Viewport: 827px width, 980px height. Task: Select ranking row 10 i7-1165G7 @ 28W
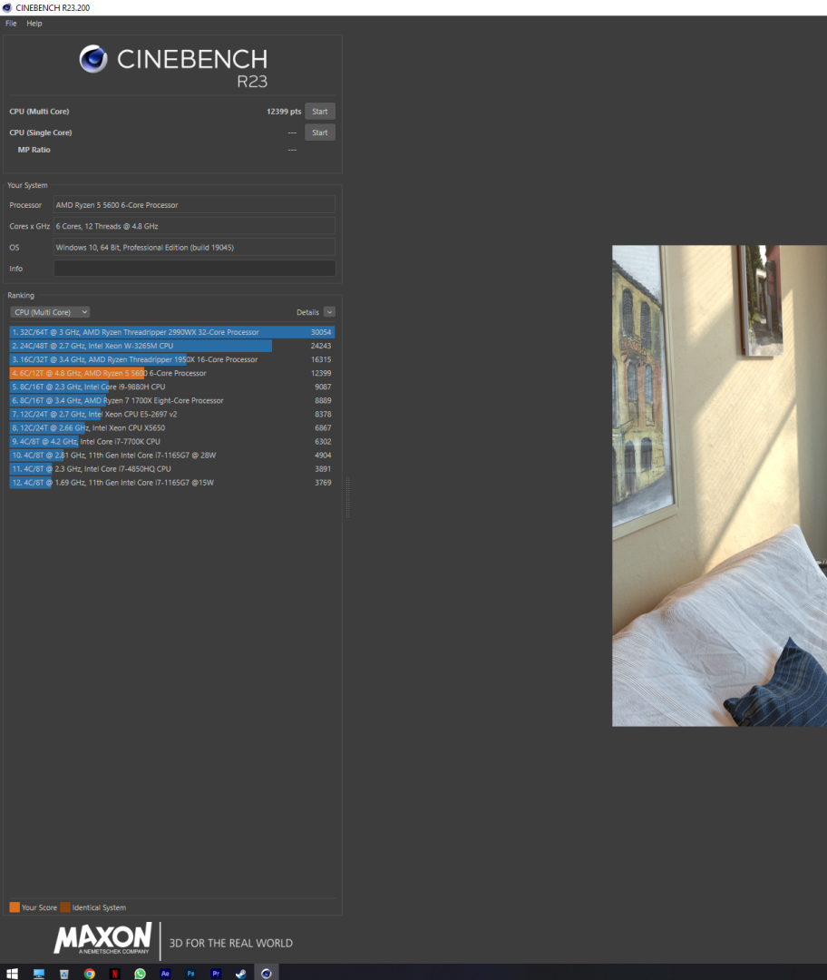point(171,455)
